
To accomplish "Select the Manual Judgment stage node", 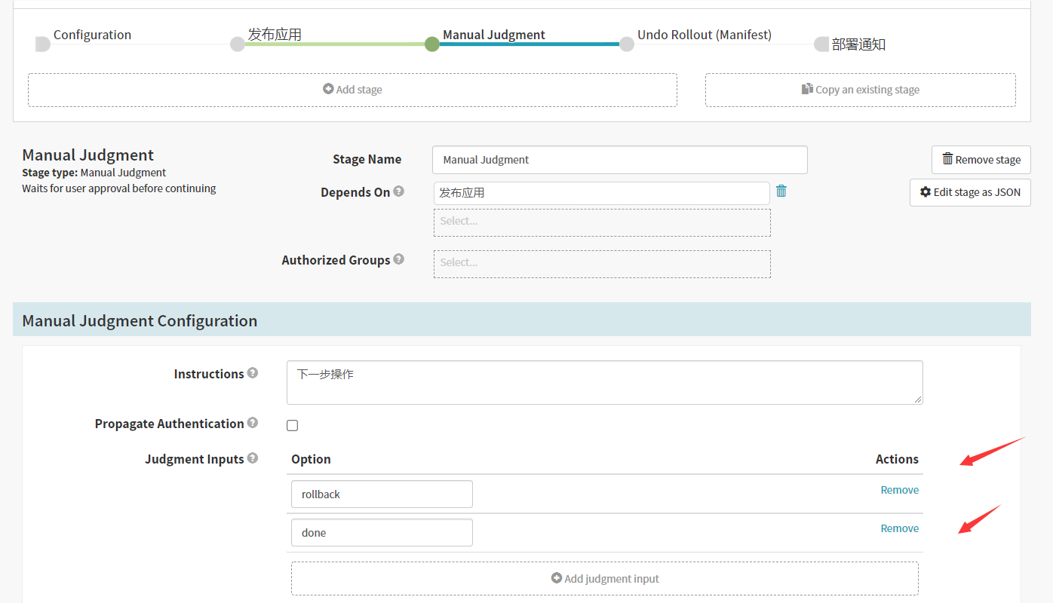I will (x=431, y=44).
